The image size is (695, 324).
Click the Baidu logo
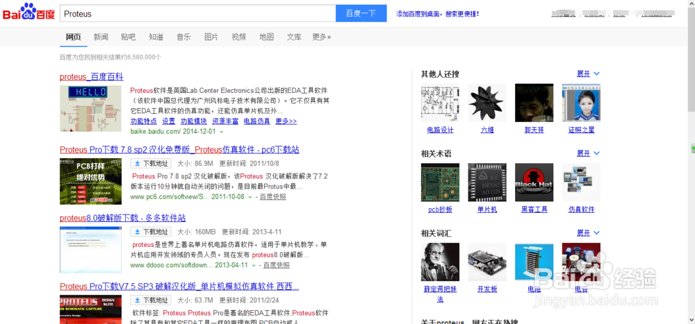point(28,12)
